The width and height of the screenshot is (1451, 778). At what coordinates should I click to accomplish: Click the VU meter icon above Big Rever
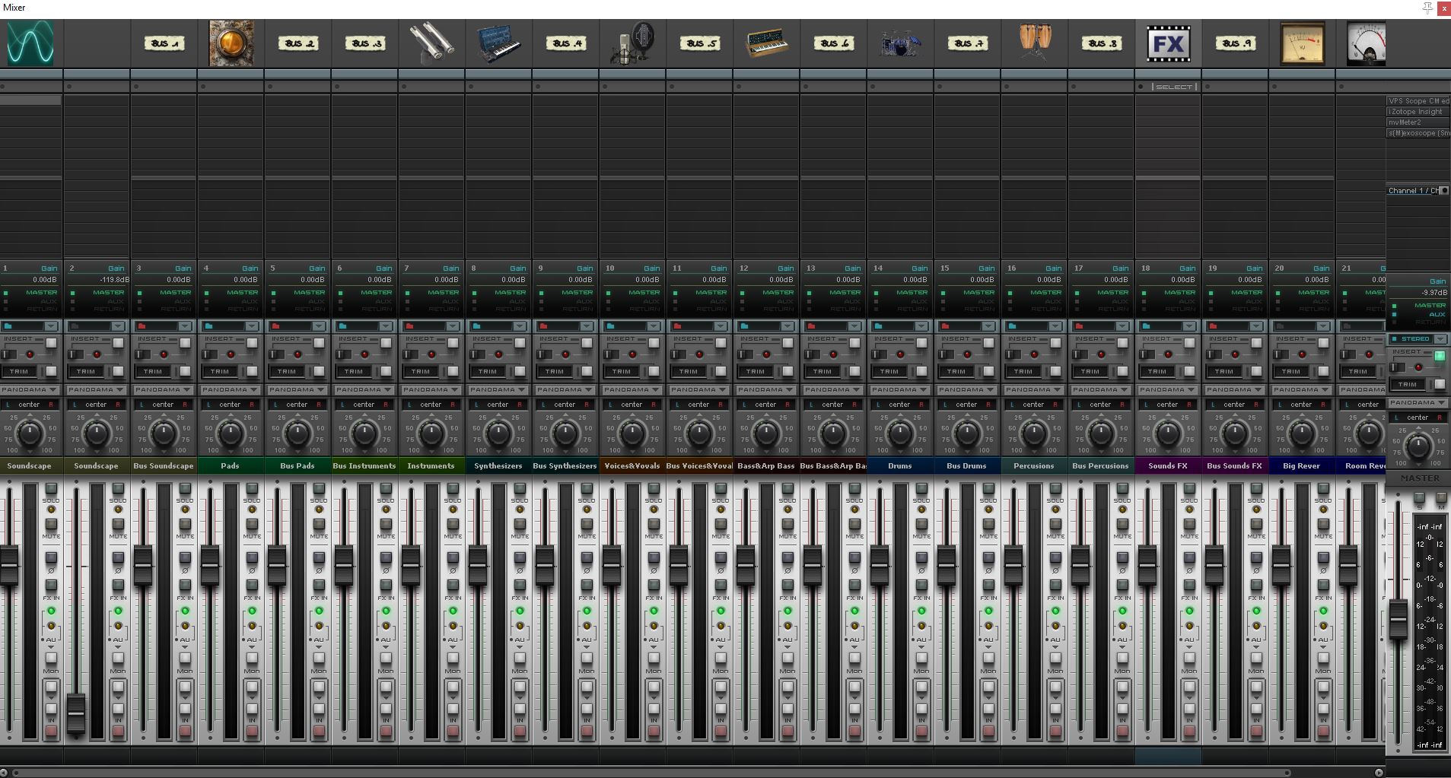point(1302,43)
